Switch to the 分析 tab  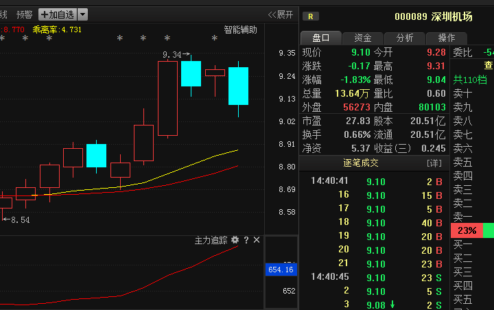click(405, 38)
